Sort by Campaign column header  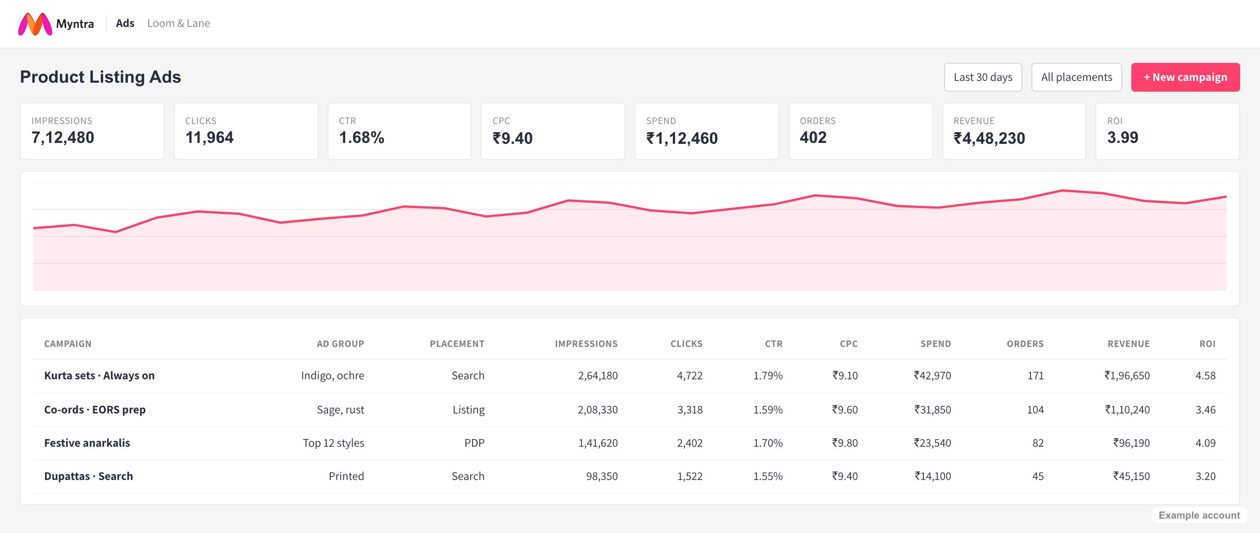coord(68,343)
